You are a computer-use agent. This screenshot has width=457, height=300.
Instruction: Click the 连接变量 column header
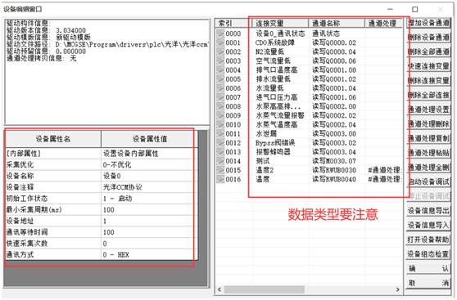click(280, 23)
